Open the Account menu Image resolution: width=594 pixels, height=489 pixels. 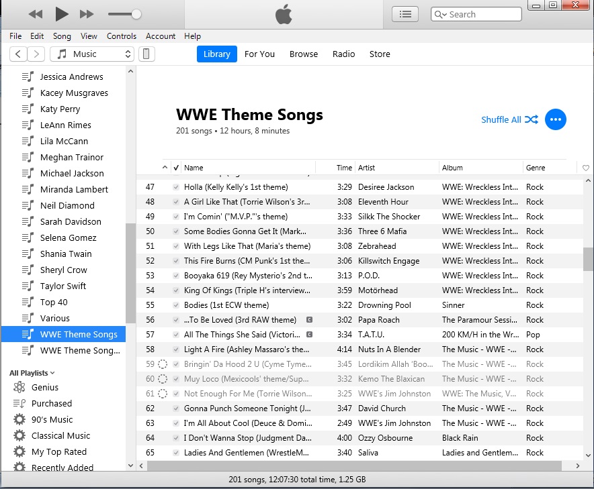[x=160, y=36]
